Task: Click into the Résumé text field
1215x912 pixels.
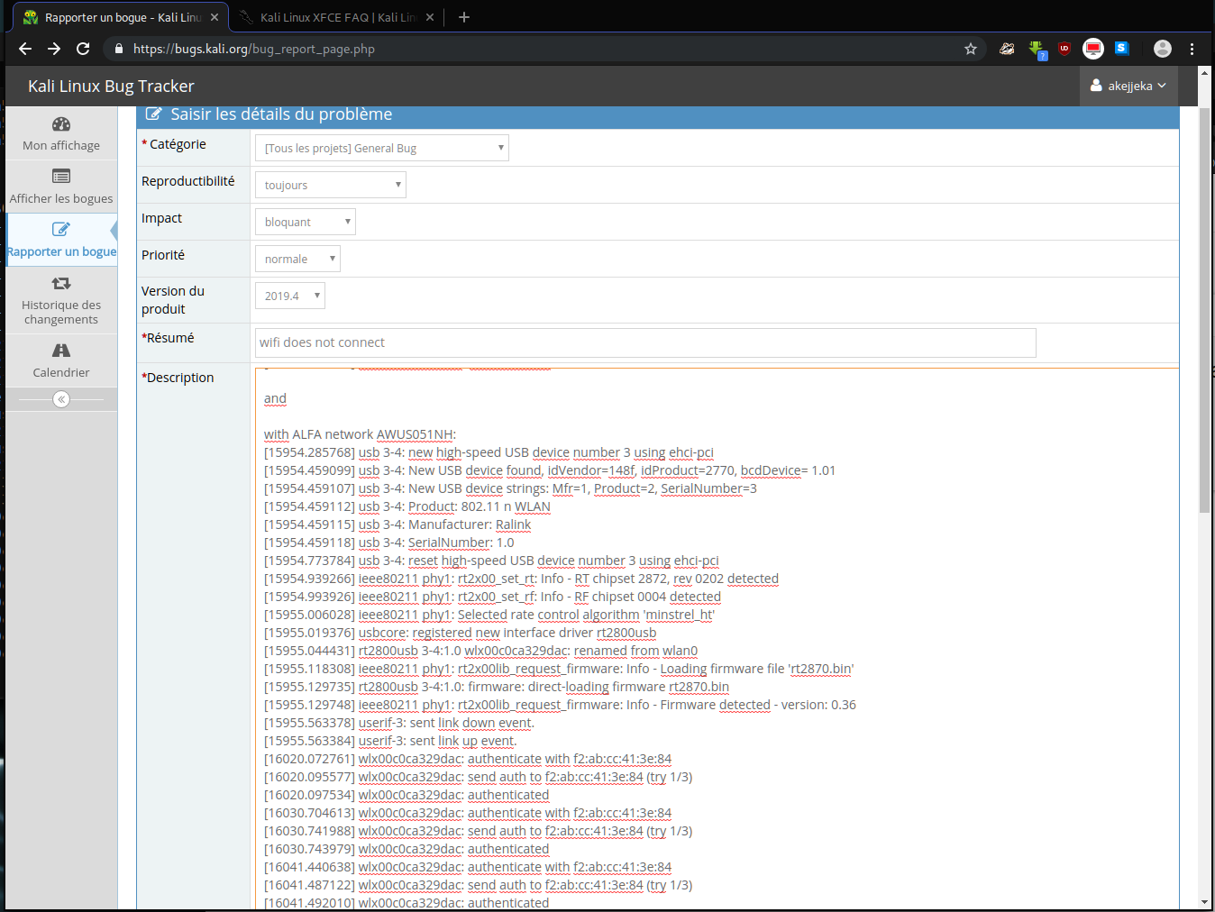Action: click(645, 342)
